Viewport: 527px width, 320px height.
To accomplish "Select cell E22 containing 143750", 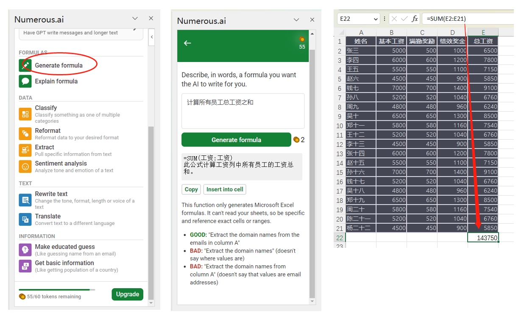I will pyautogui.click(x=483, y=238).
